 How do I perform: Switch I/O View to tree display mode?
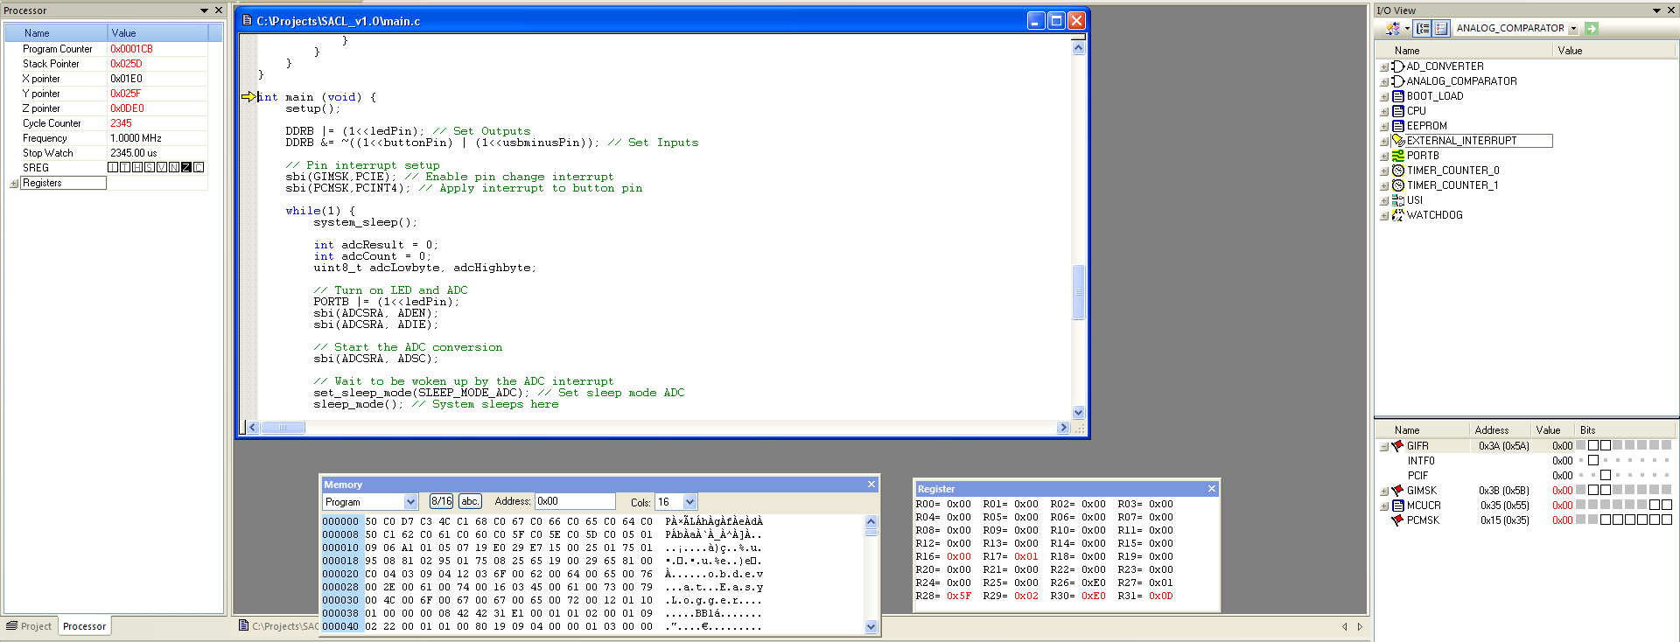pos(1424,29)
